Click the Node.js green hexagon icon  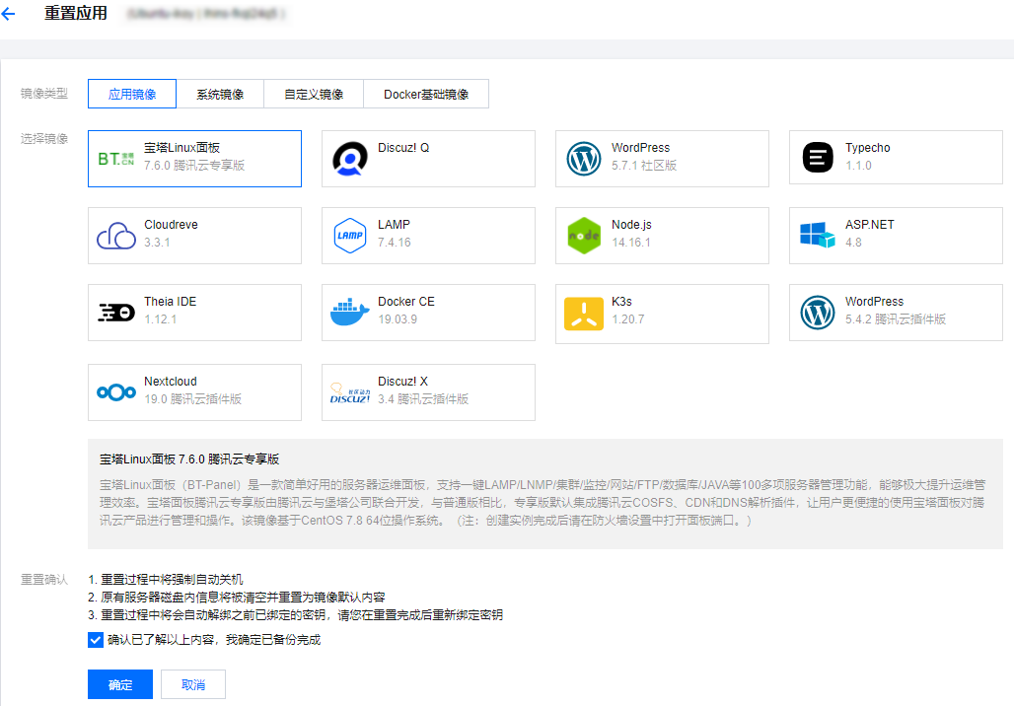(x=583, y=236)
